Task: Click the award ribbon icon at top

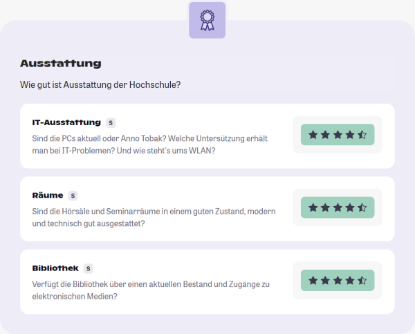Action: 207,20
